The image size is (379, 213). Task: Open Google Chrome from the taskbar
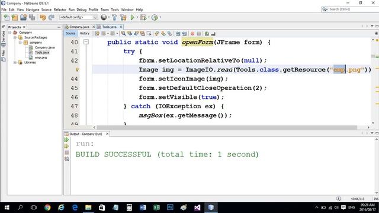47,208
